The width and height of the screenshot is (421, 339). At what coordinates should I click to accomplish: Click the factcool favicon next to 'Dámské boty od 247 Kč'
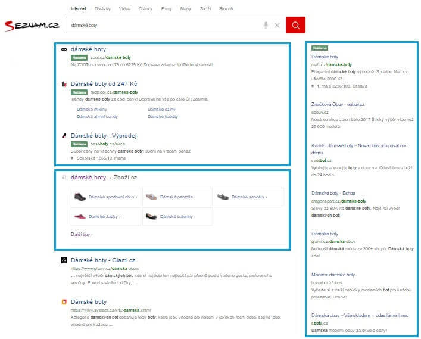64,84
